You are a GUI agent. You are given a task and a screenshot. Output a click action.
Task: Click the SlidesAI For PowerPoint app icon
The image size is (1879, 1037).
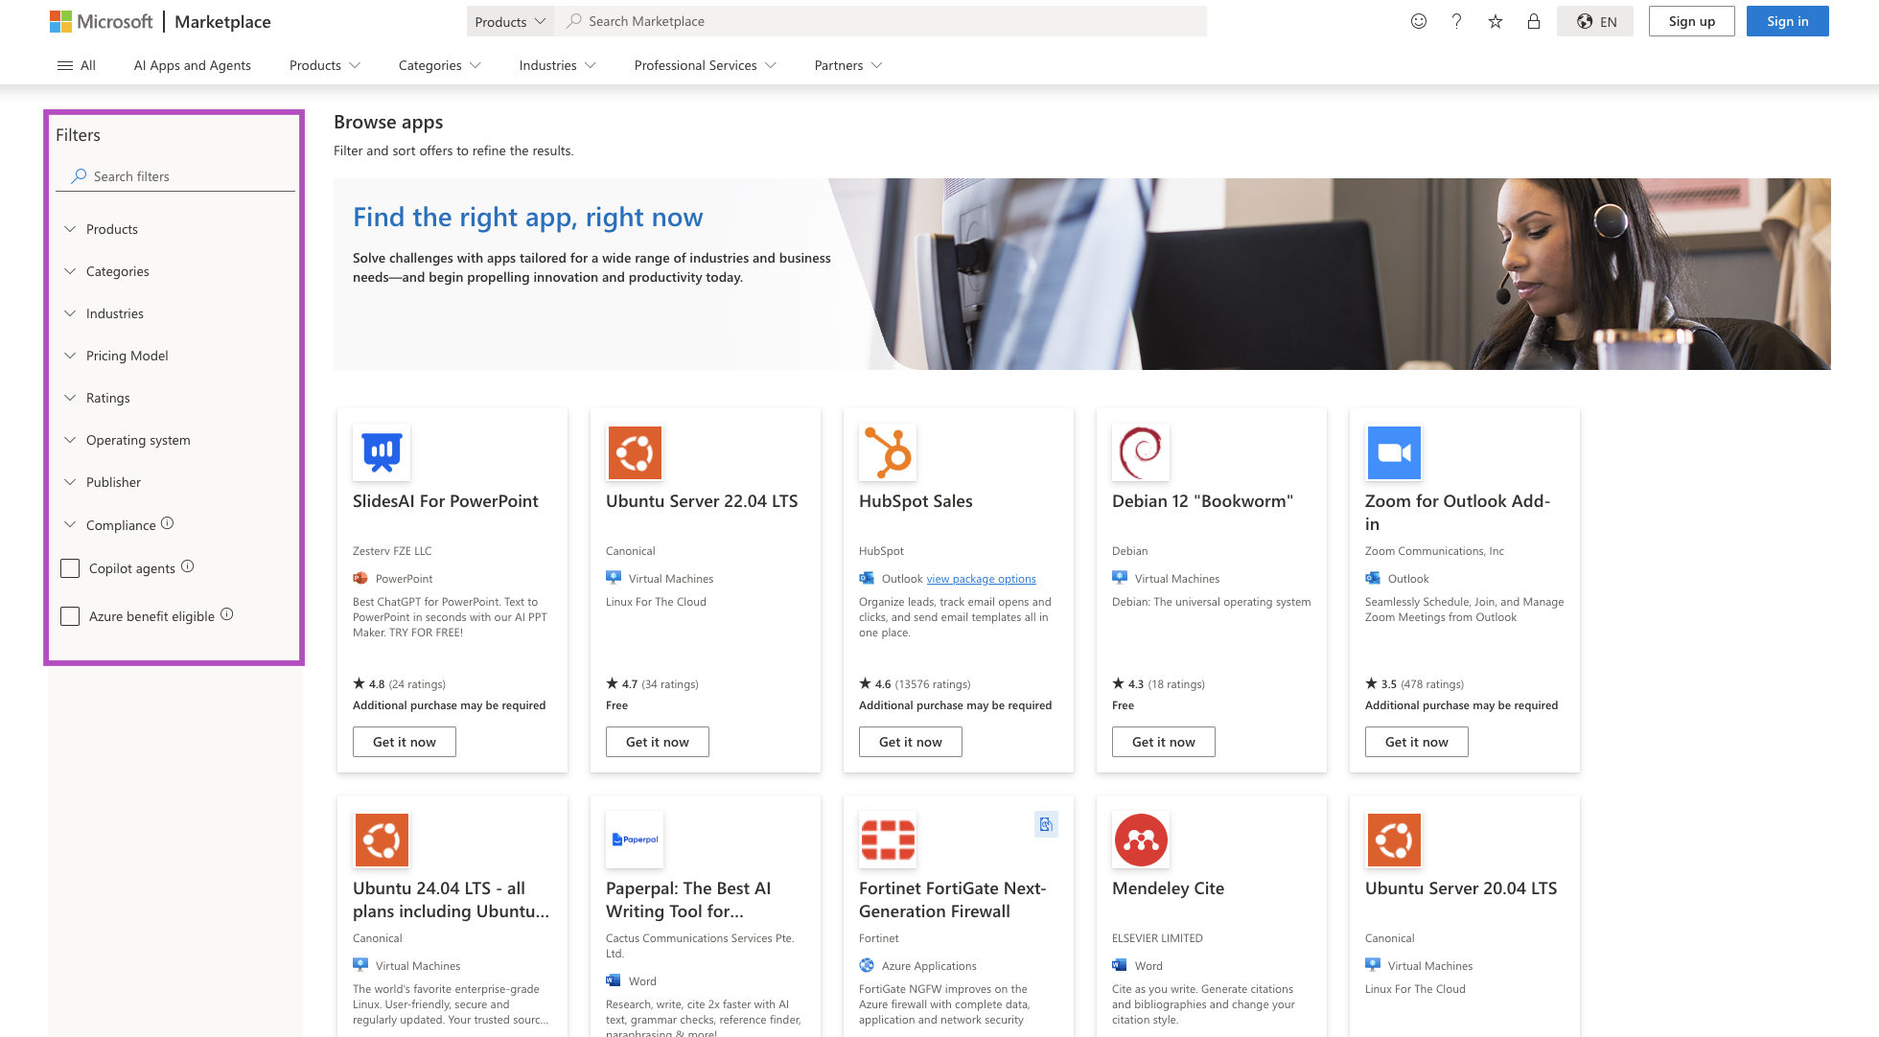click(382, 452)
